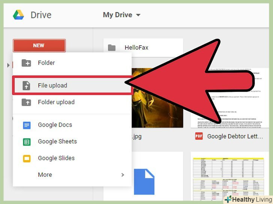
Task: Expand the sidebar tree triangle arrow
Action: [8, 65]
